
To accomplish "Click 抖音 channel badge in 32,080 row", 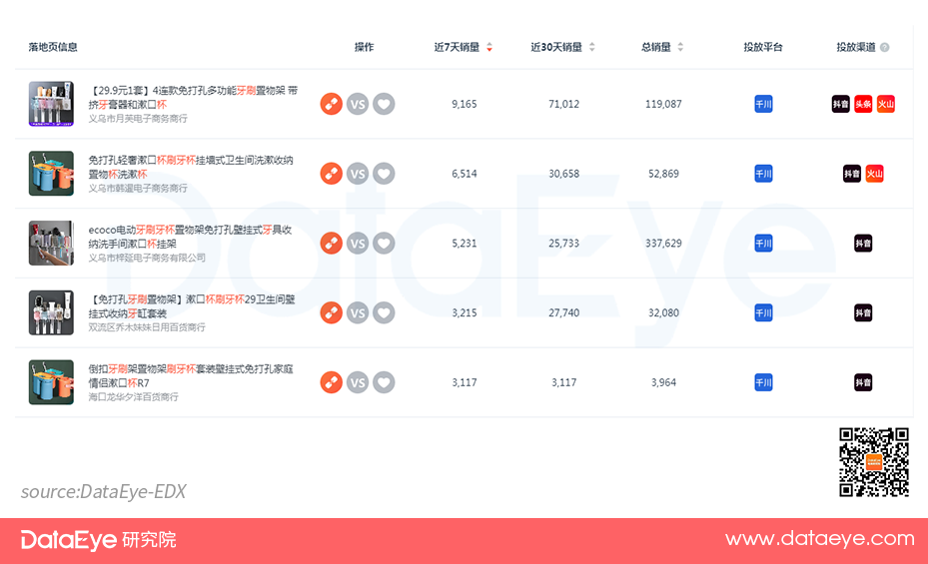I will click(x=863, y=312).
